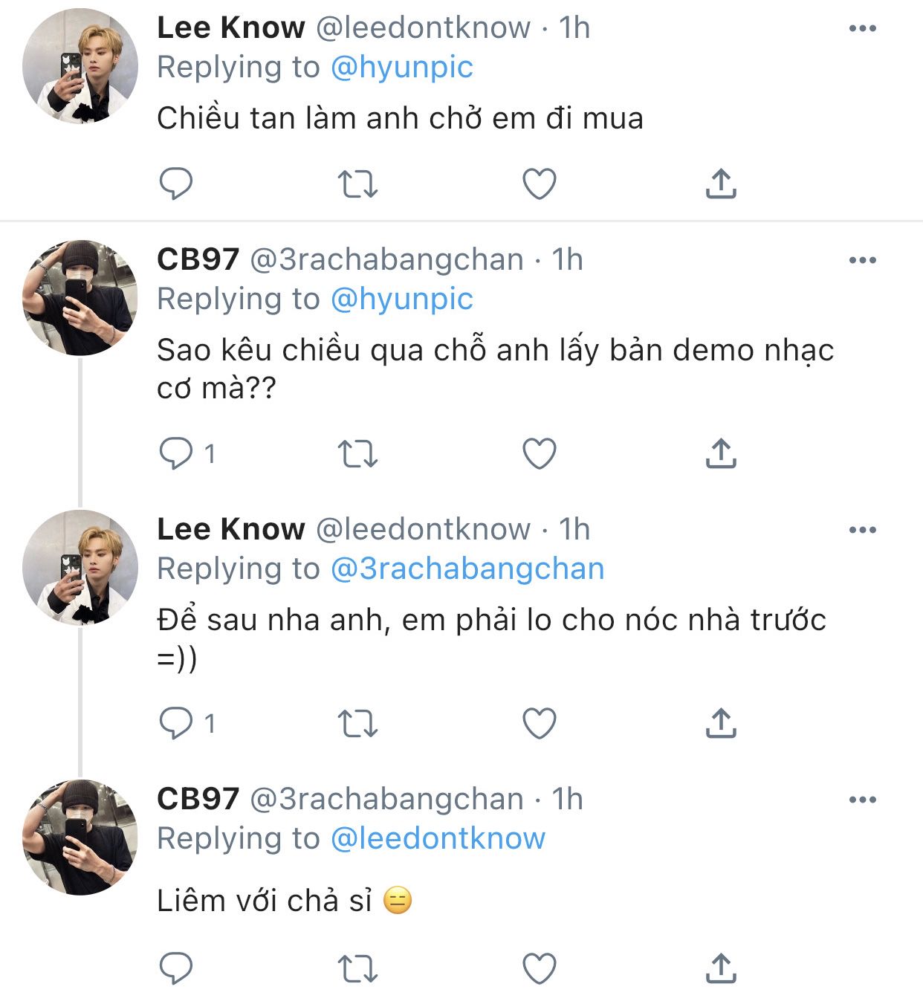Like Lee Know's 'Chiều tan làm' tweet
Screen dimensions: 923x1004
coord(540,184)
